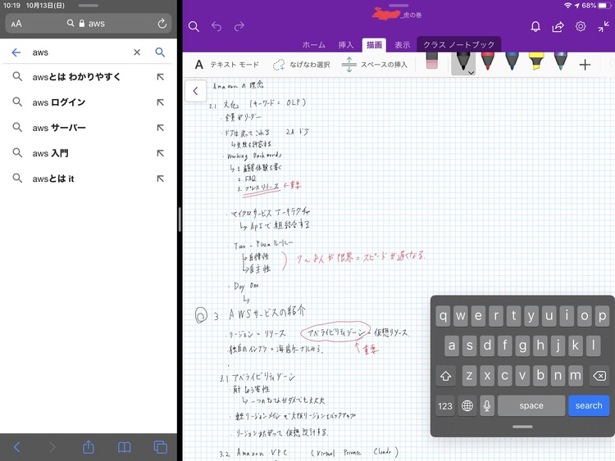Screen dimensions: 615x461
Task: Fill query arrow for aws ログイン
Action: pyautogui.click(x=161, y=102)
